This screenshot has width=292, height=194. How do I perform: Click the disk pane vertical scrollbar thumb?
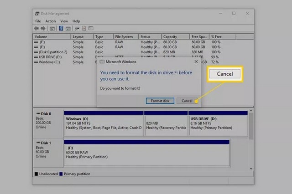point(251,126)
